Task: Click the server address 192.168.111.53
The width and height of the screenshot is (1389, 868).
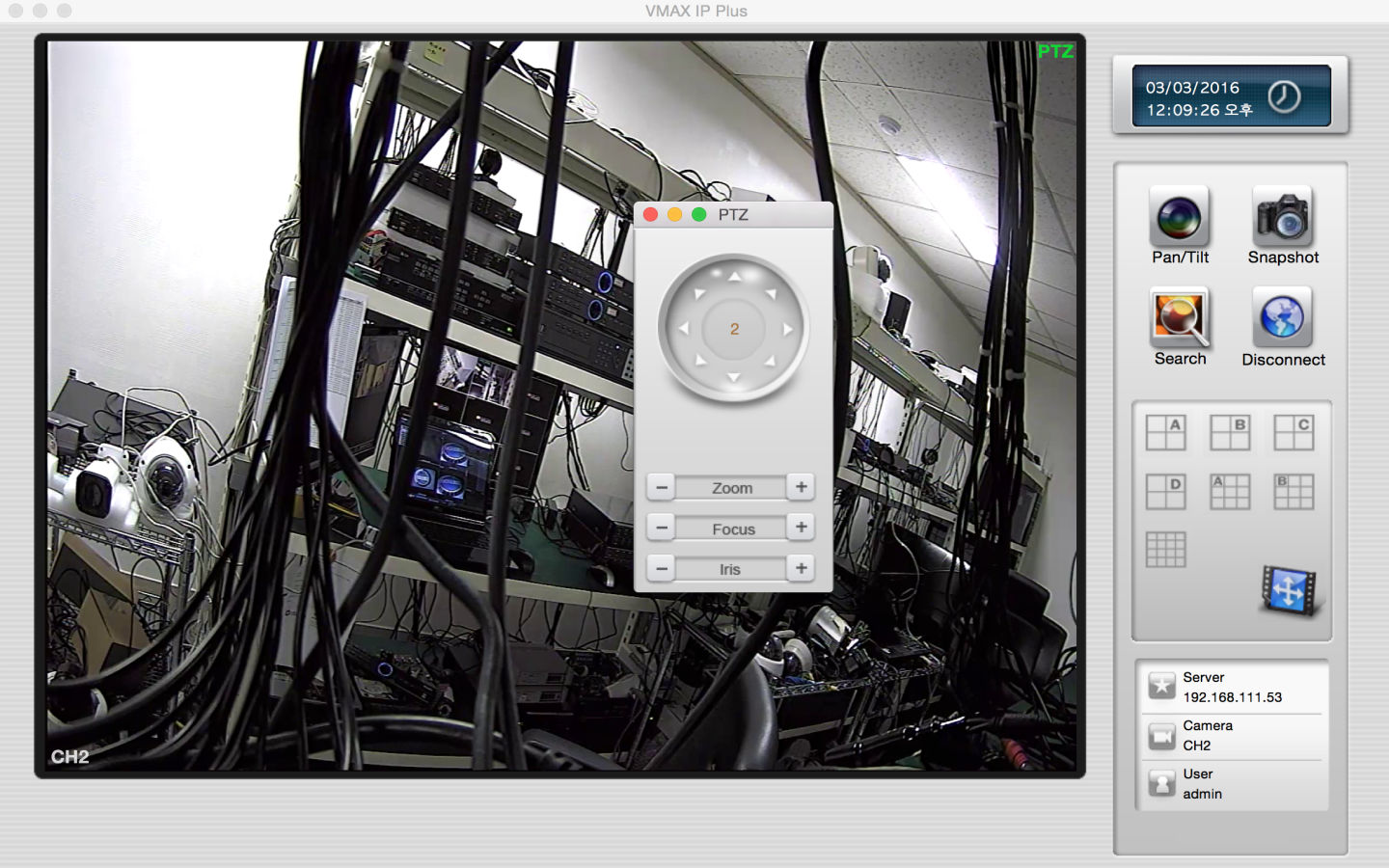Action: (x=1232, y=697)
